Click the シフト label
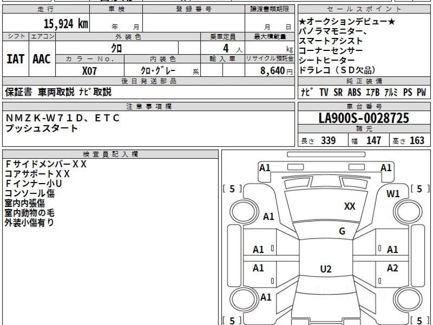Screen dimensions: 433x325 click(x=16, y=36)
